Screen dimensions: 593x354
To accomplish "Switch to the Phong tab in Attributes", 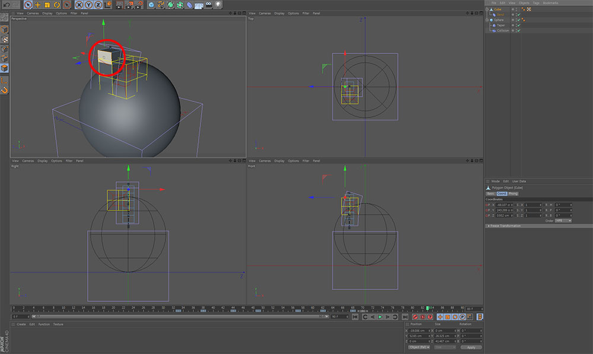I will tap(513, 193).
